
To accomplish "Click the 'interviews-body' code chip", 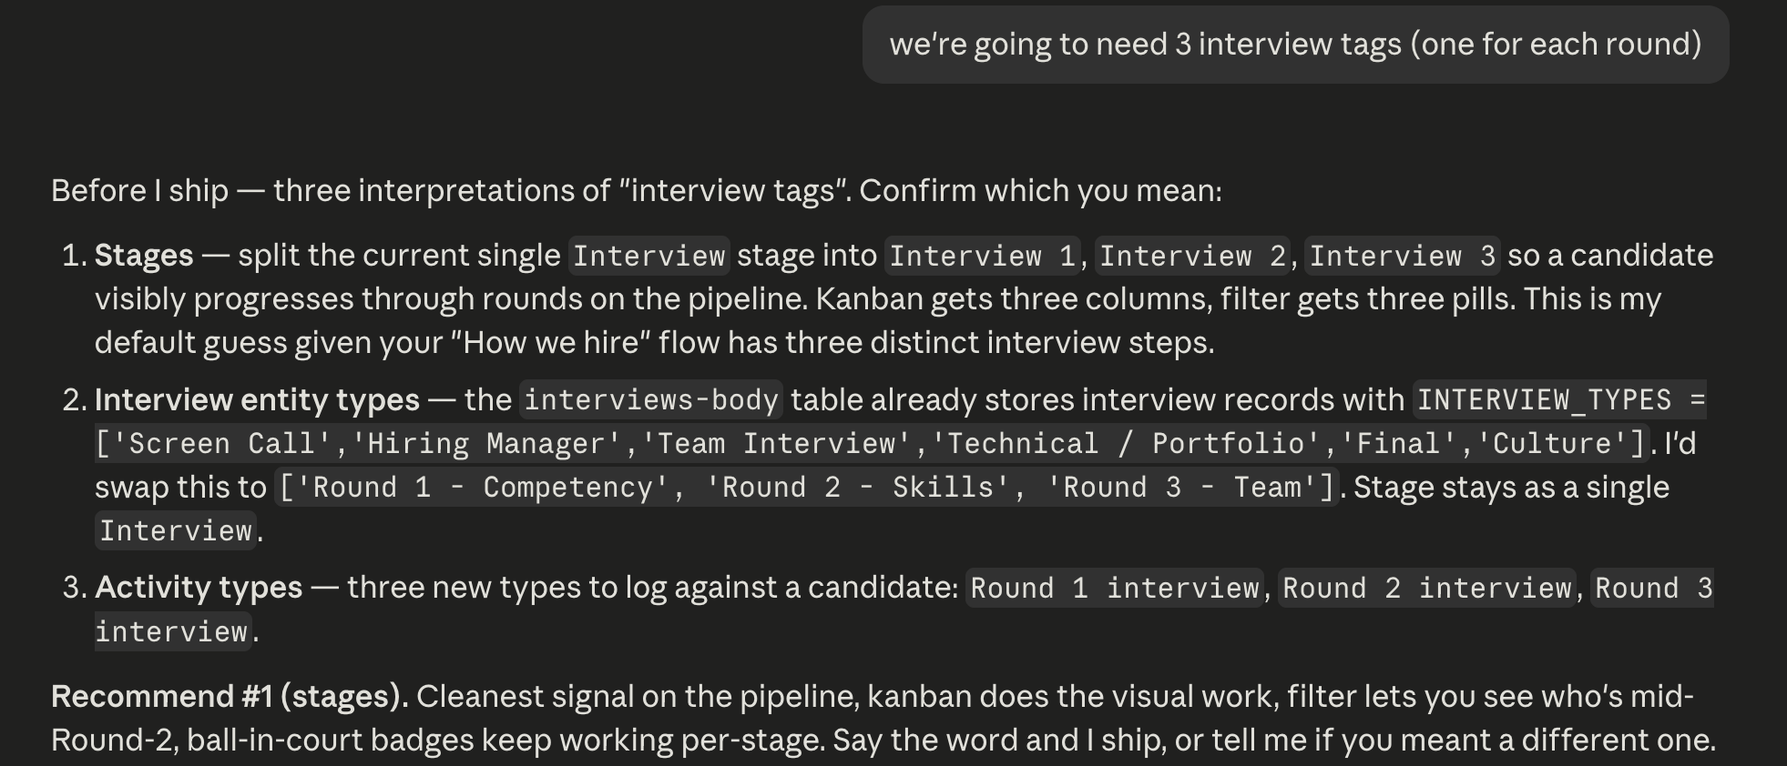I will tap(651, 400).
